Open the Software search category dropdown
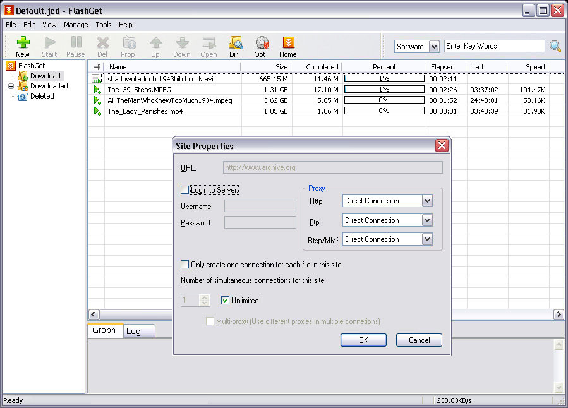Viewport: 568px width, 408px height. point(434,46)
